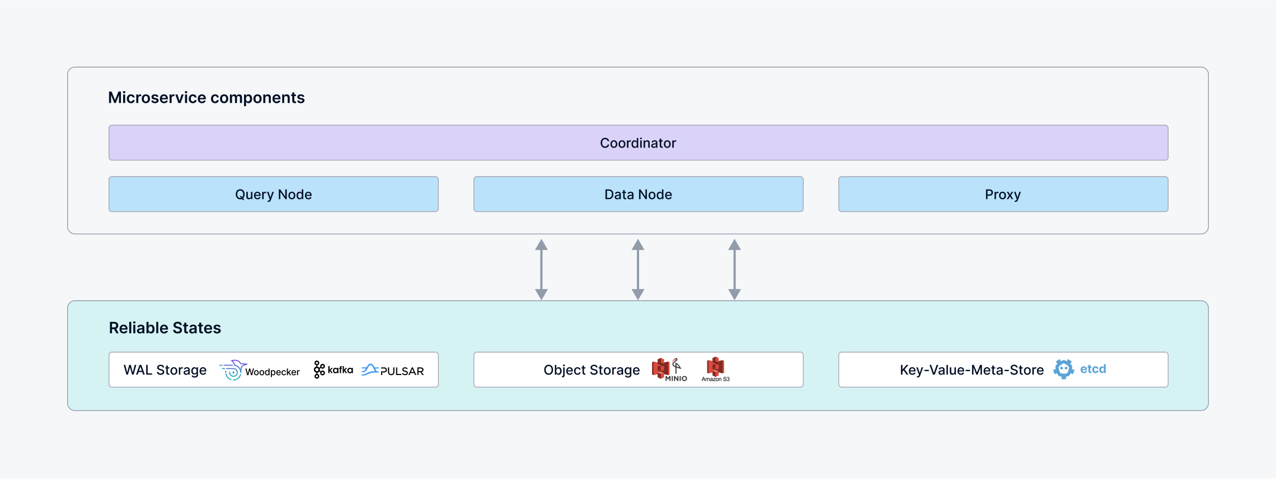Click the PULSAR text label
This screenshot has height=479, width=1276.
402,371
